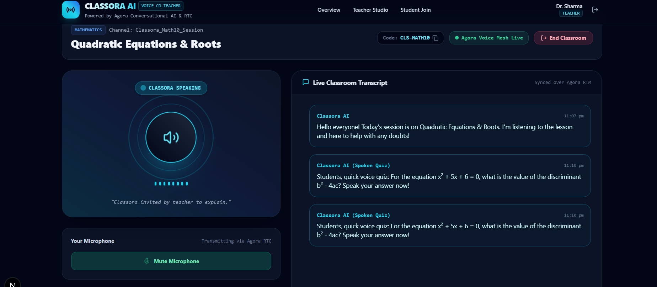The width and height of the screenshot is (657, 287).
Task: End the classroom session
Action: coord(563,38)
